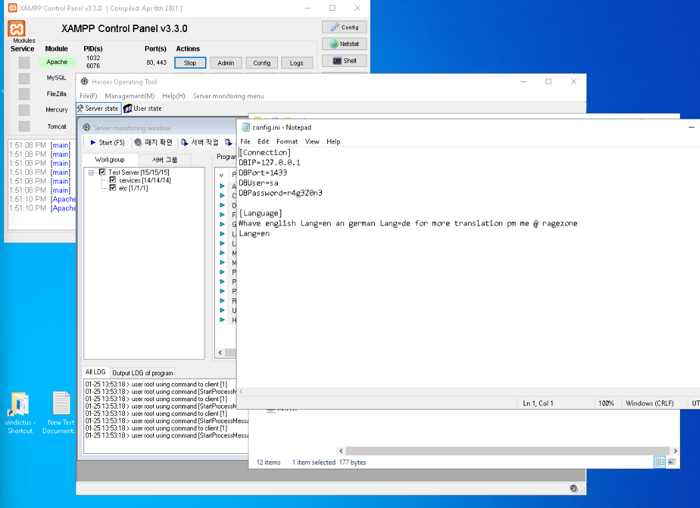The height and width of the screenshot is (508, 700).
Task: Select User state toolbar icon
Action: click(x=128, y=108)
